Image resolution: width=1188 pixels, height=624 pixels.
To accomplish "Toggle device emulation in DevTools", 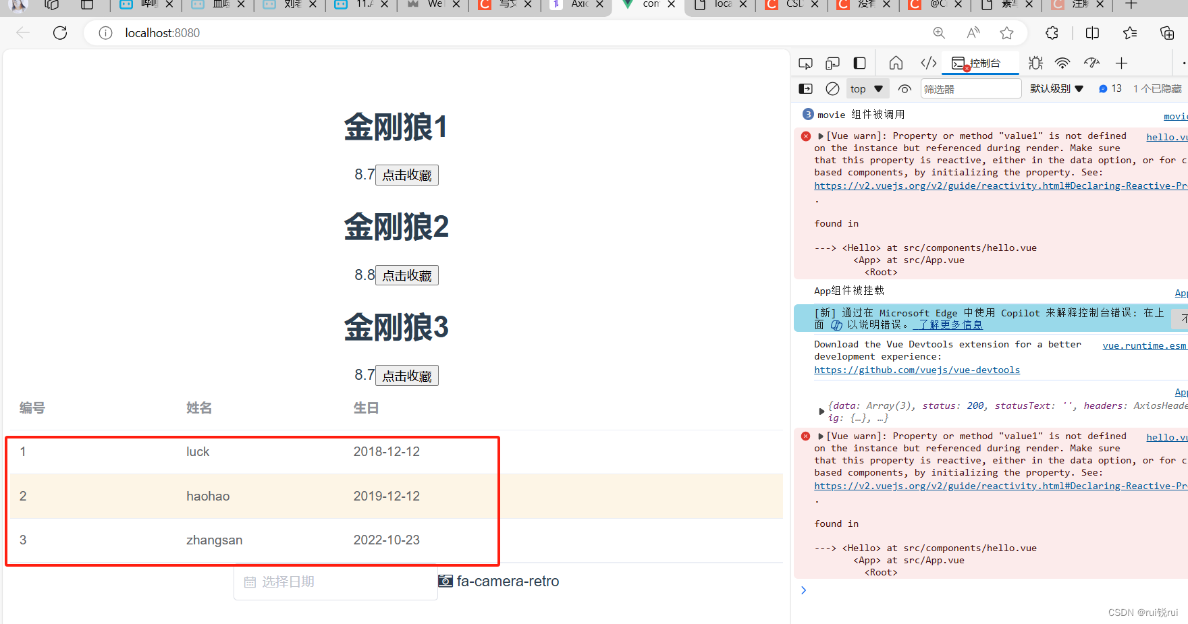I will 832,63.
